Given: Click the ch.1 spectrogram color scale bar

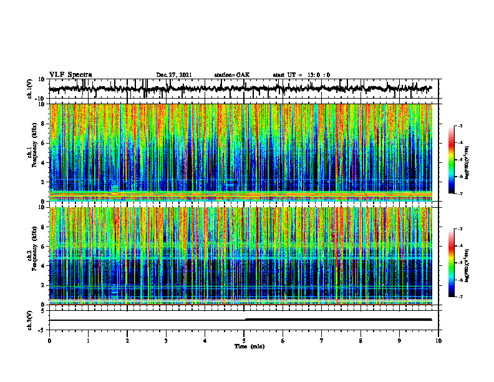Looking at the screenshot, I should 452,160.
